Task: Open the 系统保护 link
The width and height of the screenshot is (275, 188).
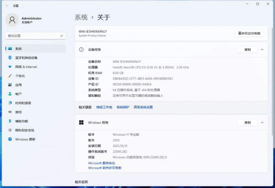Action: tap(123, 107)
